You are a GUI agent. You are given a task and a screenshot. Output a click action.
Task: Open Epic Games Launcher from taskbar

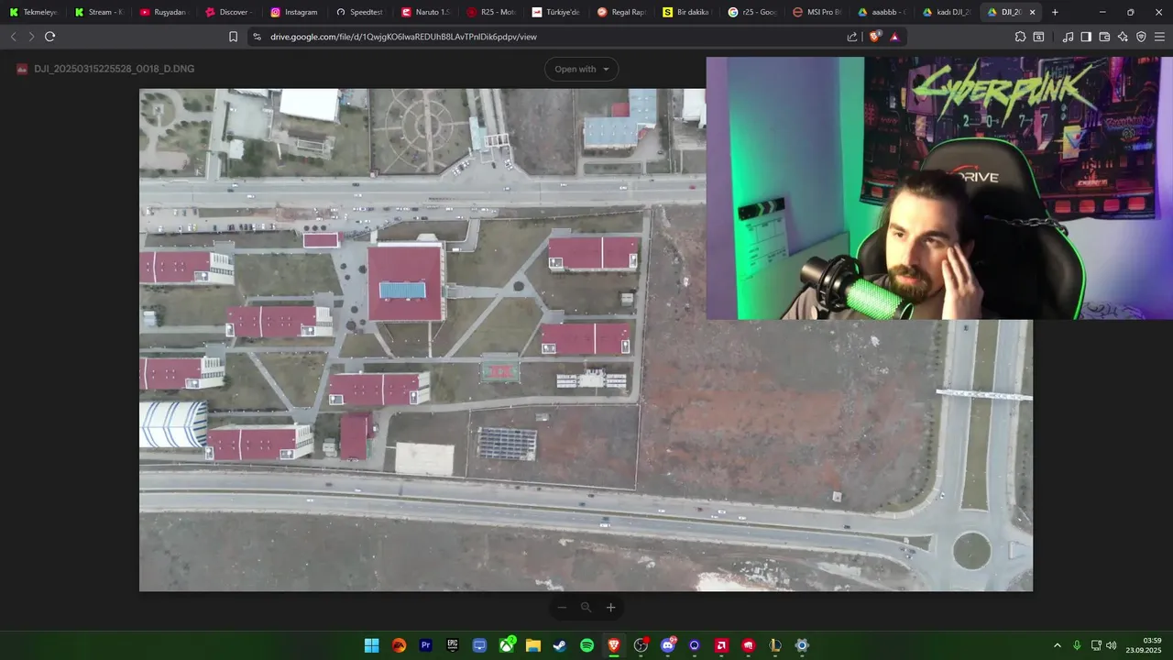click(453, 645)
